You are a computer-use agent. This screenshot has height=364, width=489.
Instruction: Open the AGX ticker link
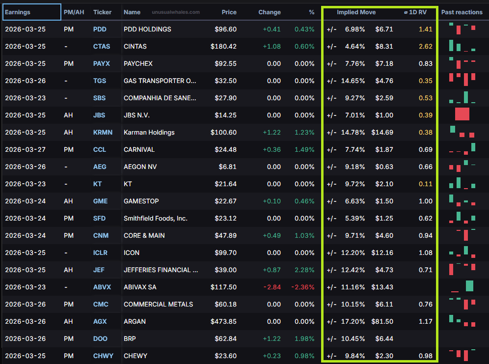(x=100, y=321)
